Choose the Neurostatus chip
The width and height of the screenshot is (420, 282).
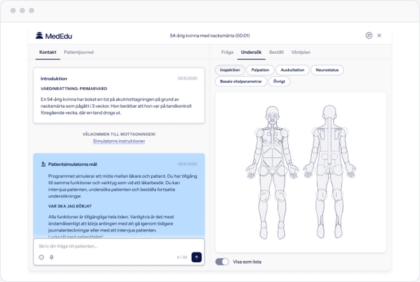click(327, 70)
